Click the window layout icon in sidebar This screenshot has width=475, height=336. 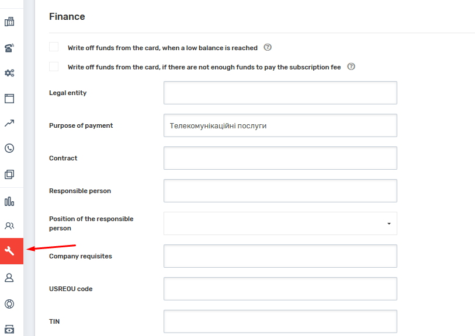click(9, 99)
